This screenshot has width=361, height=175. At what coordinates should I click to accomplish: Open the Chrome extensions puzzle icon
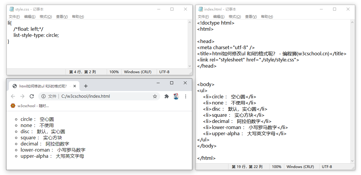coord(167,96)
